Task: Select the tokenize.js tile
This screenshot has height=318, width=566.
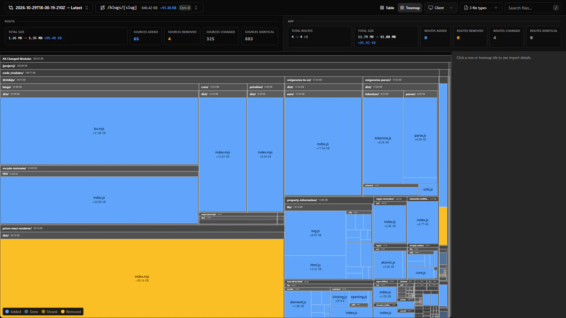Action: [x=383, y=140]
